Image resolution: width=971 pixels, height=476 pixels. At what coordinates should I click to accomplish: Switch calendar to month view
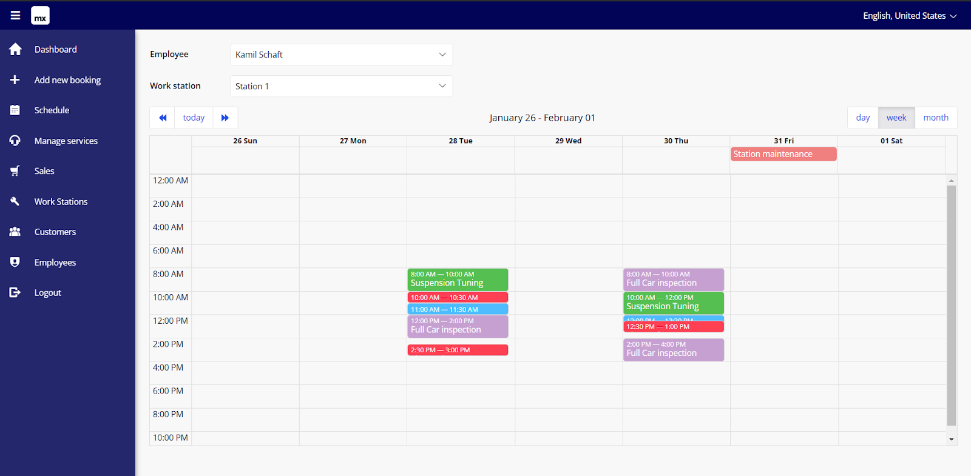pos(935,118)
